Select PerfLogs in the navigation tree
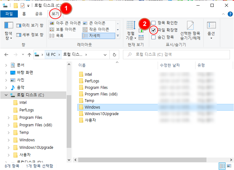This screenshot has width=234, height=170. [27, 110]
